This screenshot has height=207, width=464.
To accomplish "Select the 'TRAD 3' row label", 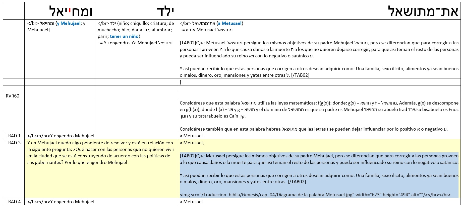I will click(x=13, y=143).
